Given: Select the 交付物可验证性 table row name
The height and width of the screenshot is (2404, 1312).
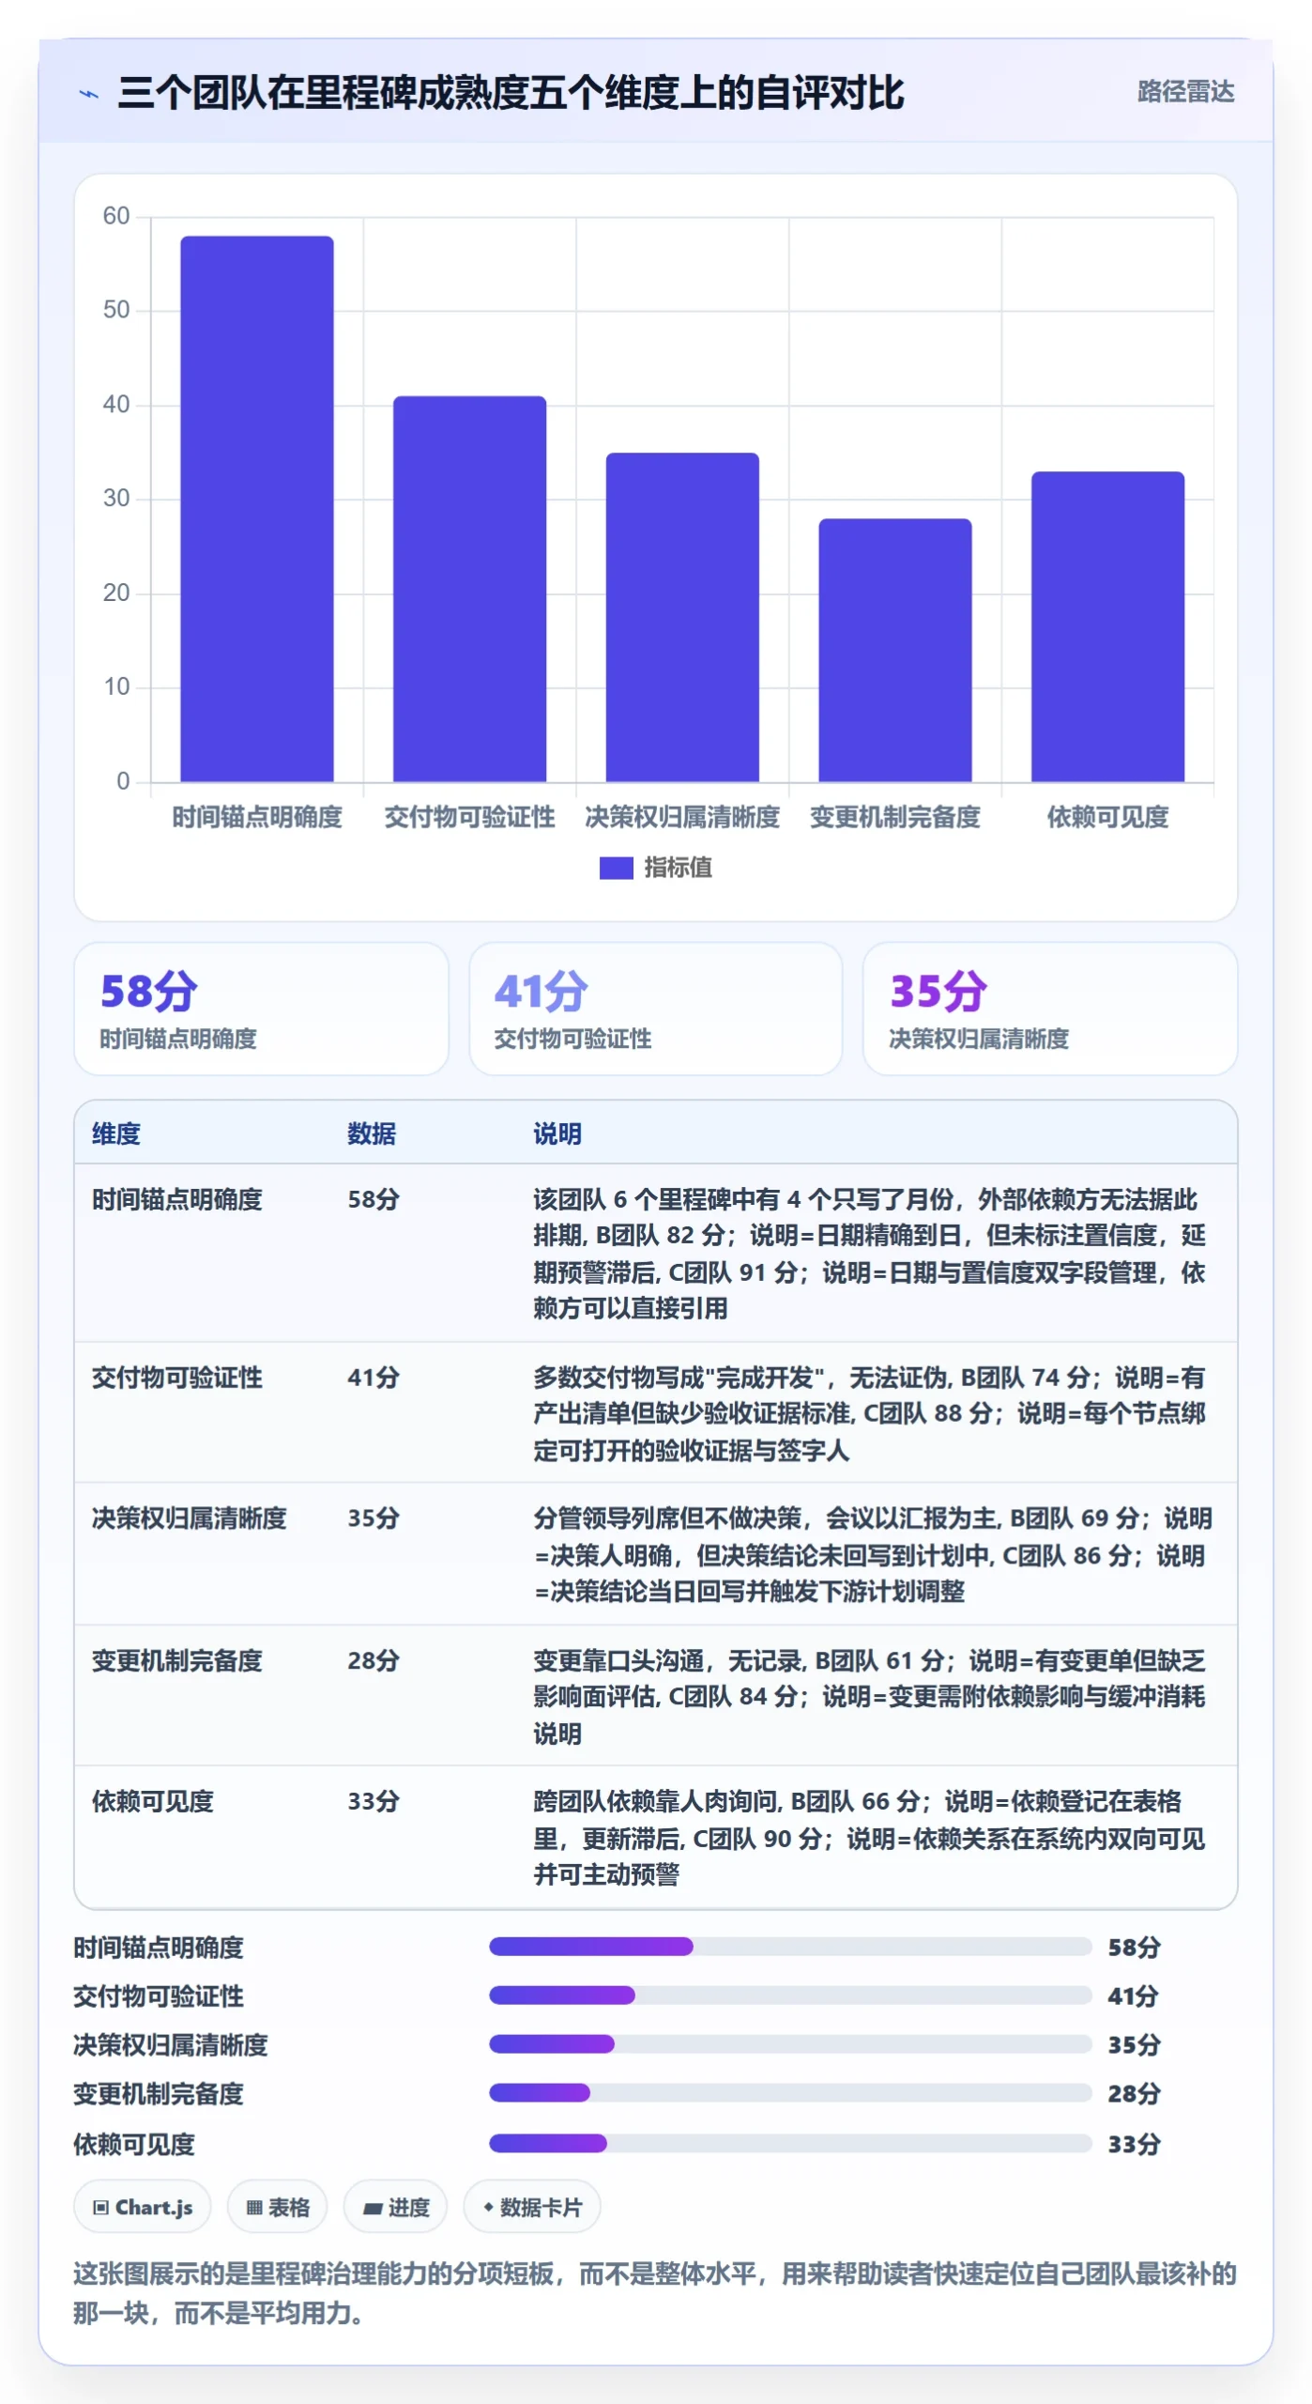Looking at the screenshot, I should (x=176, y=1378).
